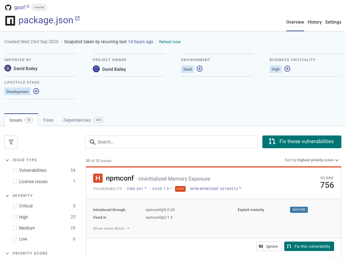
Task: Enable the High severity filter
Action: pos(15,217)
